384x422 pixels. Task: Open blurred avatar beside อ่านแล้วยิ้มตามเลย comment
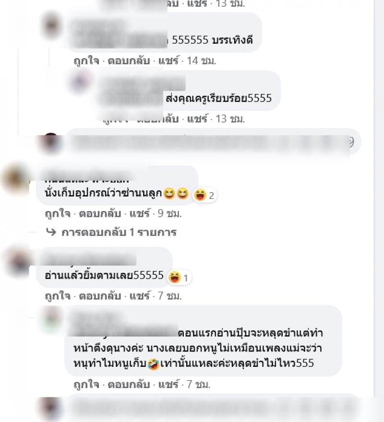click(x=18, y=262)
